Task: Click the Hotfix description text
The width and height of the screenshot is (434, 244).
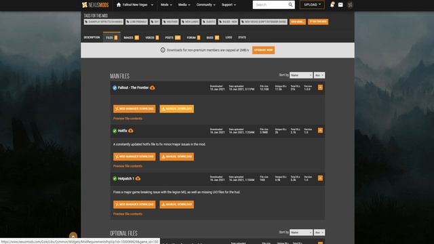Action: pyautogui.click(x=159, y=144)
